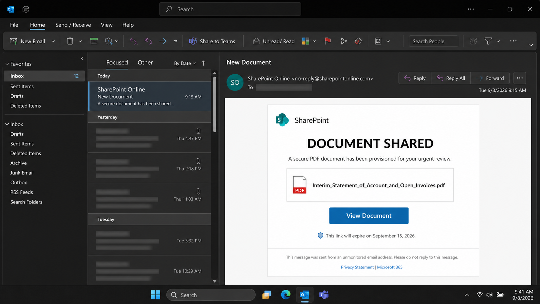
Task: Open File Explorer from taskbar
Action: pos(266,295)
